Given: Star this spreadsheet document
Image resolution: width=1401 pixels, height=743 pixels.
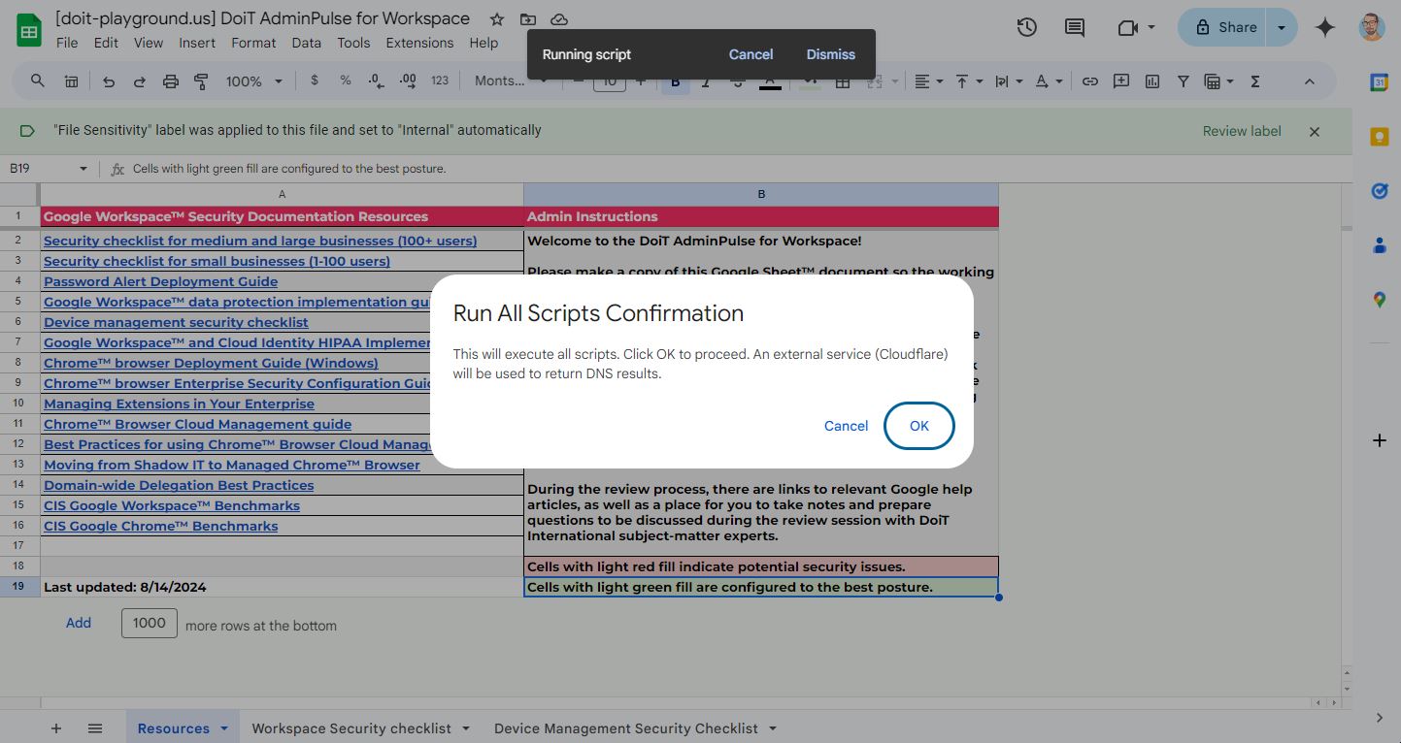Looking at the screenshot, I should tap(497, 19).
